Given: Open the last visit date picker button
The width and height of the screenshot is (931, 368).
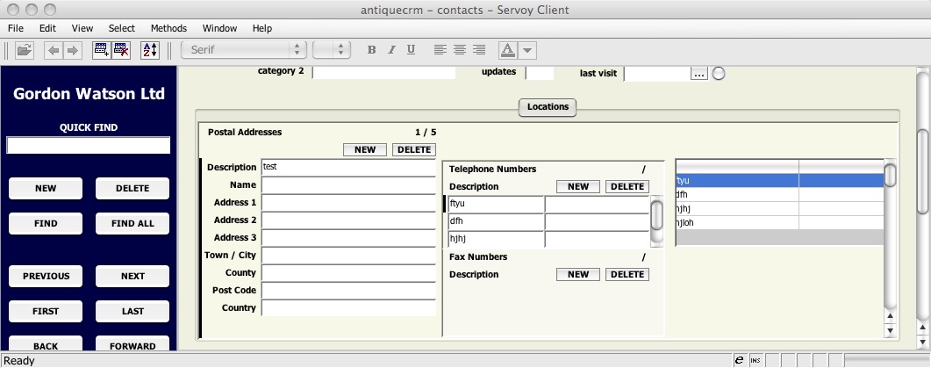Looking at the screenshot, I should (x=699, y=74).
